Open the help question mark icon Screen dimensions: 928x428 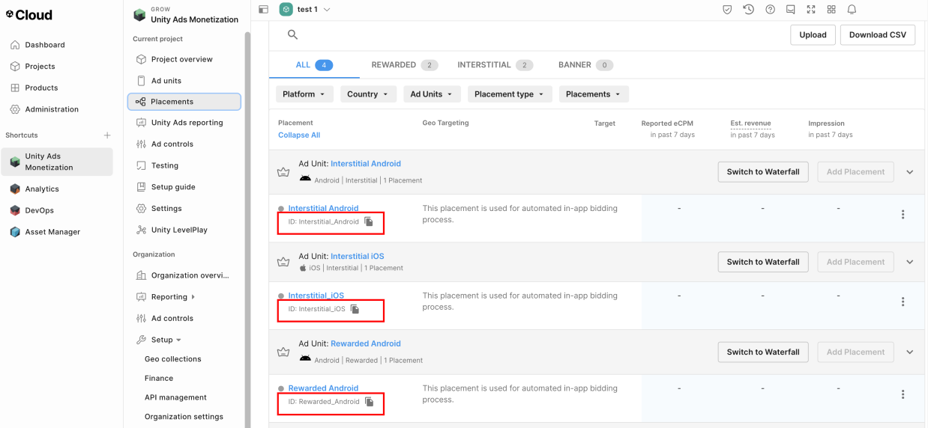tap(770, 10)
